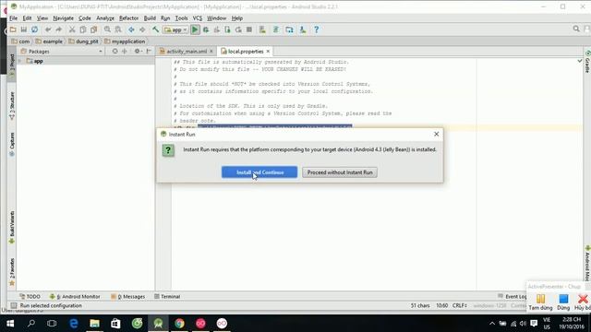Click the Dừng stop recording button

tap(563, 302)
